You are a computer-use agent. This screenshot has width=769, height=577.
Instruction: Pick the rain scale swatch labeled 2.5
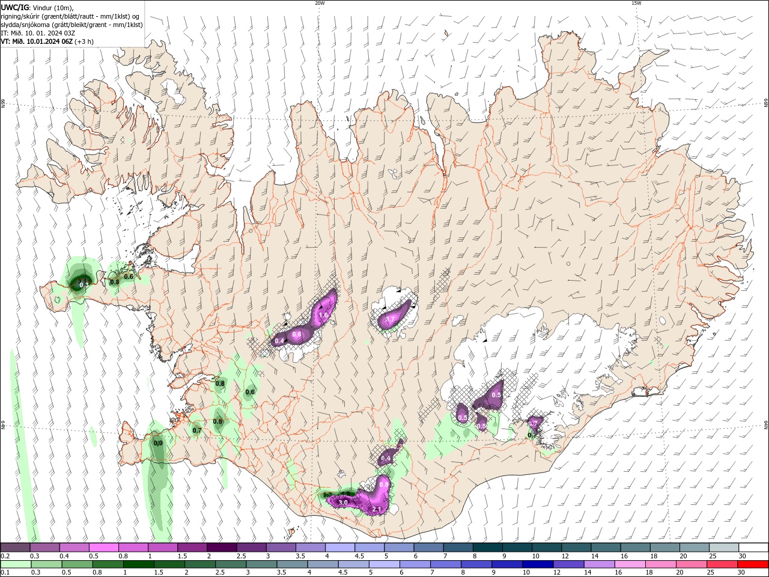(231, 564)
